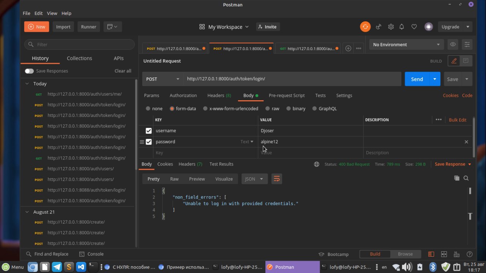Image resolution: width=486 pixels, height=273 pixels.
Task: Click the blue Send button
Action: tap(417, 79)
